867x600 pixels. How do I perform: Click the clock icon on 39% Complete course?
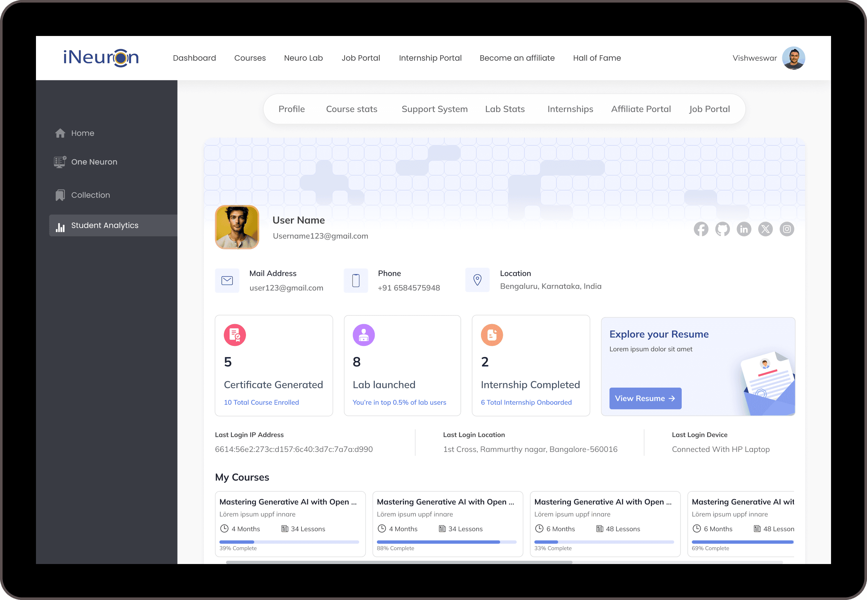coord(224,529)
